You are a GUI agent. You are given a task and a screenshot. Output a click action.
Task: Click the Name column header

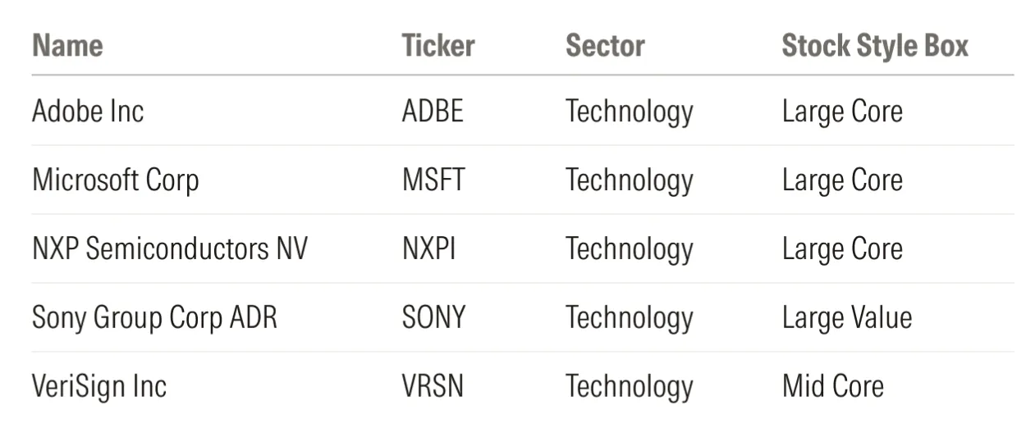67,46
